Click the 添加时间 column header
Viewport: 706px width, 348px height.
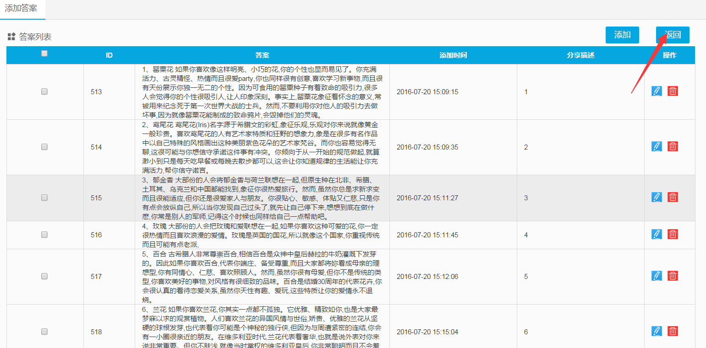click(453, 55)
